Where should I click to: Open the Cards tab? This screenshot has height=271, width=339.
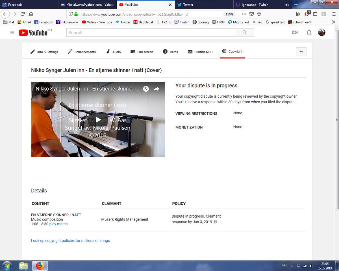[171, 52]
